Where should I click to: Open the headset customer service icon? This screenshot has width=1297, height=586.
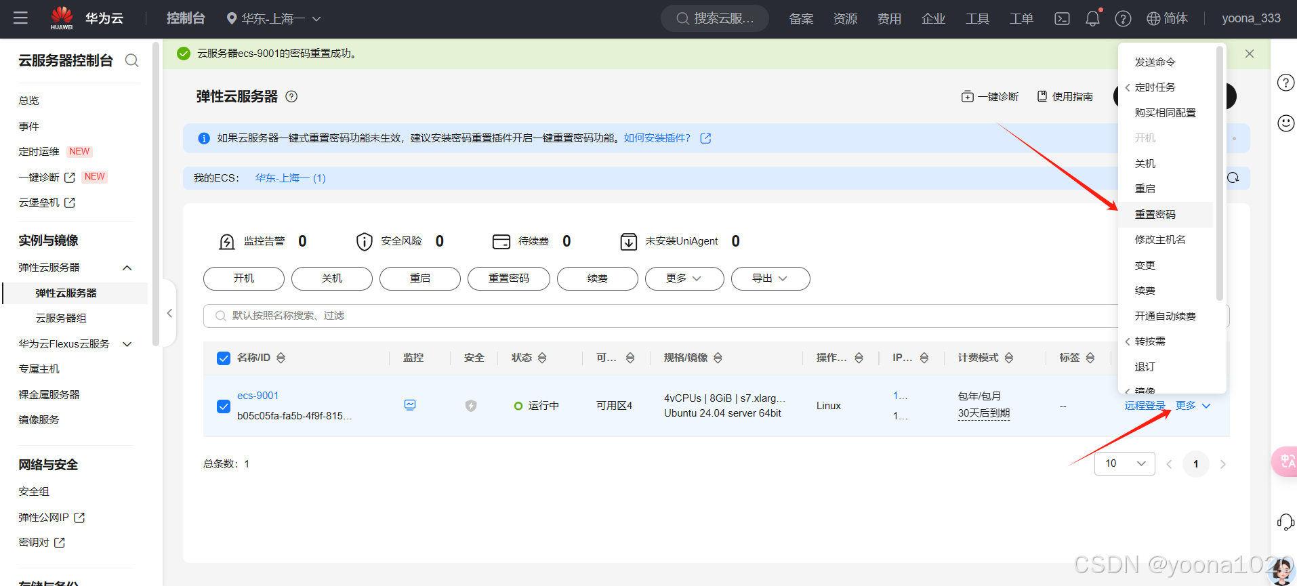pyautogui.click(x=1285, y=522)
